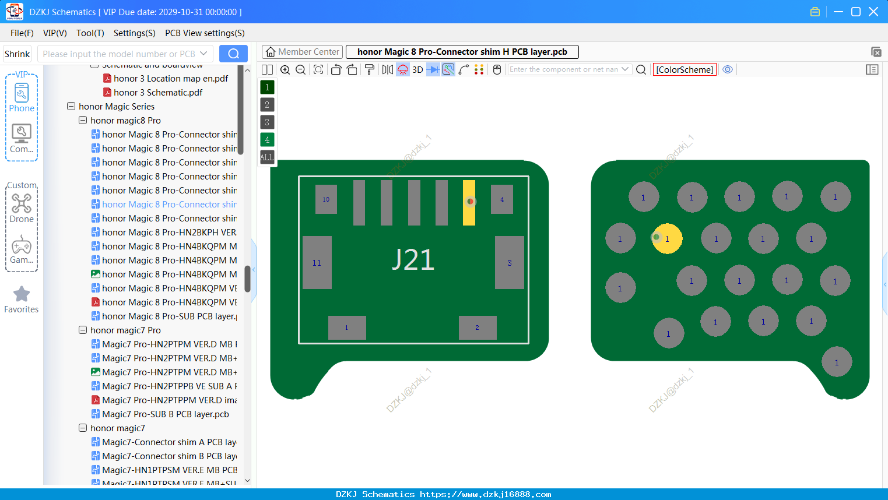This screenshot has height=500, width=888.
Task: Collapse the honor Magic Series node
Action: (71, 106)
